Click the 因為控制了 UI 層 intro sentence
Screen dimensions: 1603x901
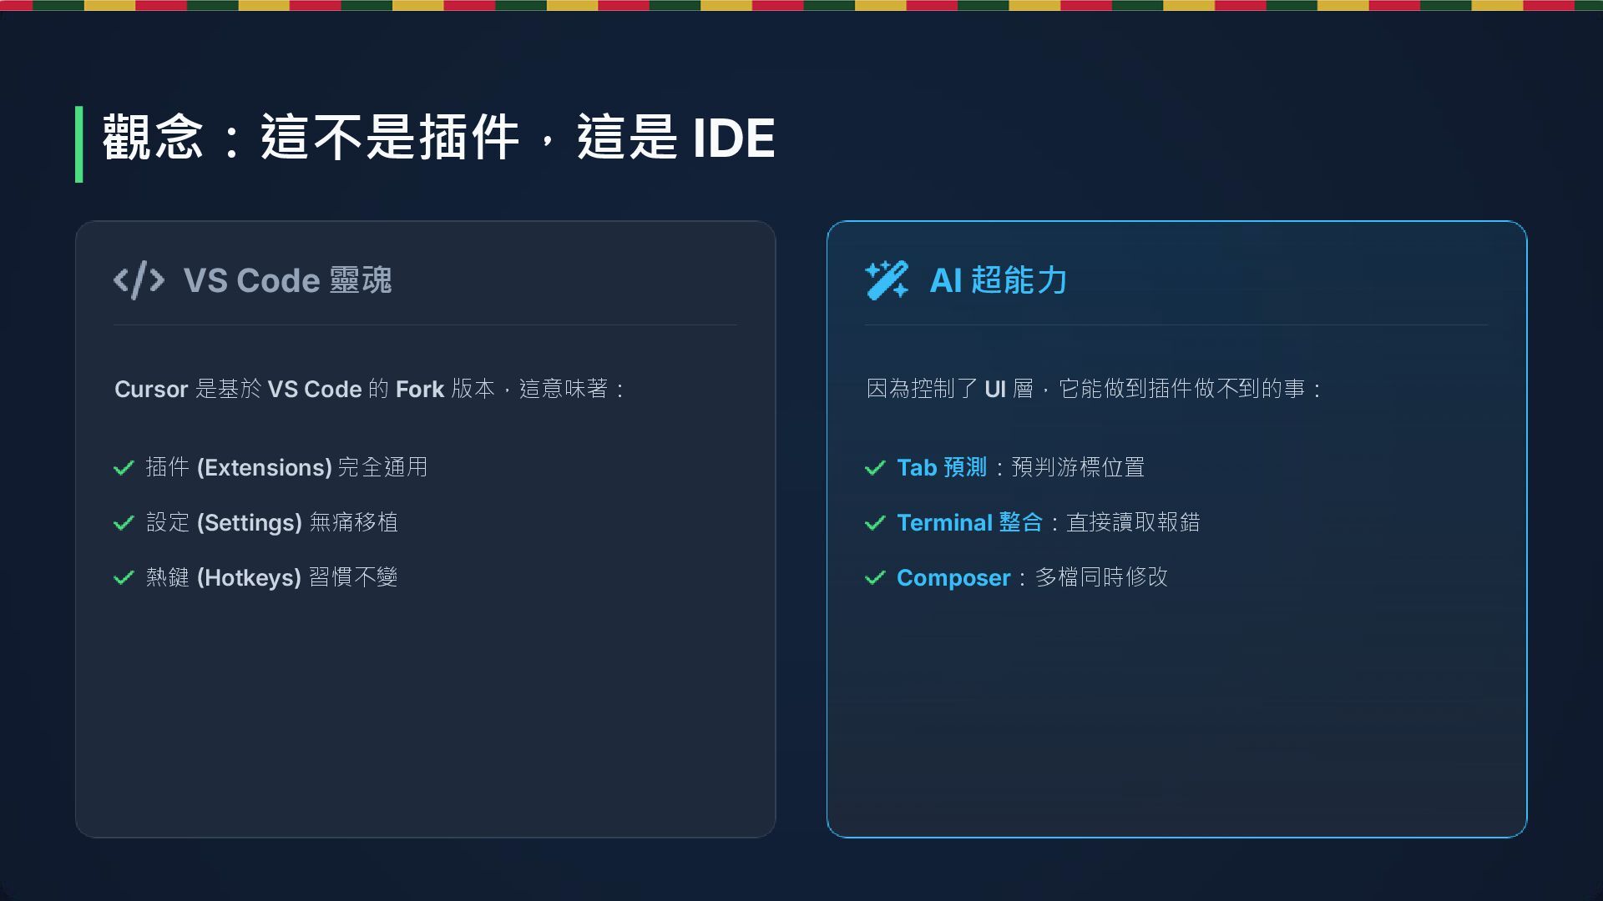pos(1094,389)
